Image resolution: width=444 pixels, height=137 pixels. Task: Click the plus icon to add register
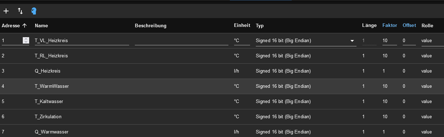click(x=6, y=11)
